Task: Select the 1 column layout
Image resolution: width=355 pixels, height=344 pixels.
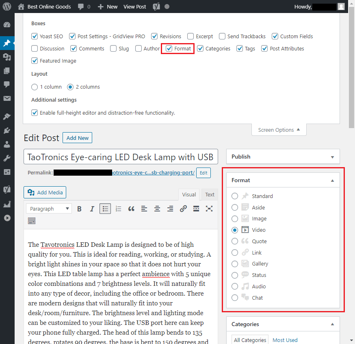Action: (x=35, y=87)
